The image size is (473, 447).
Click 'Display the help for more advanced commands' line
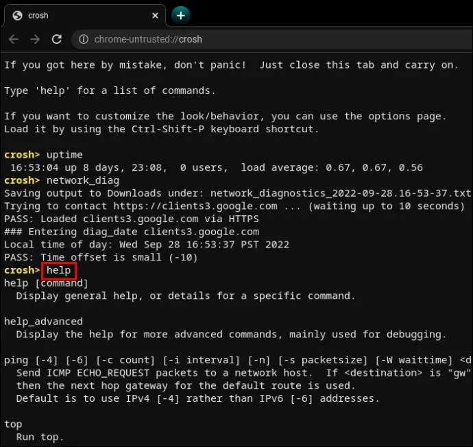tap(232, 335)
